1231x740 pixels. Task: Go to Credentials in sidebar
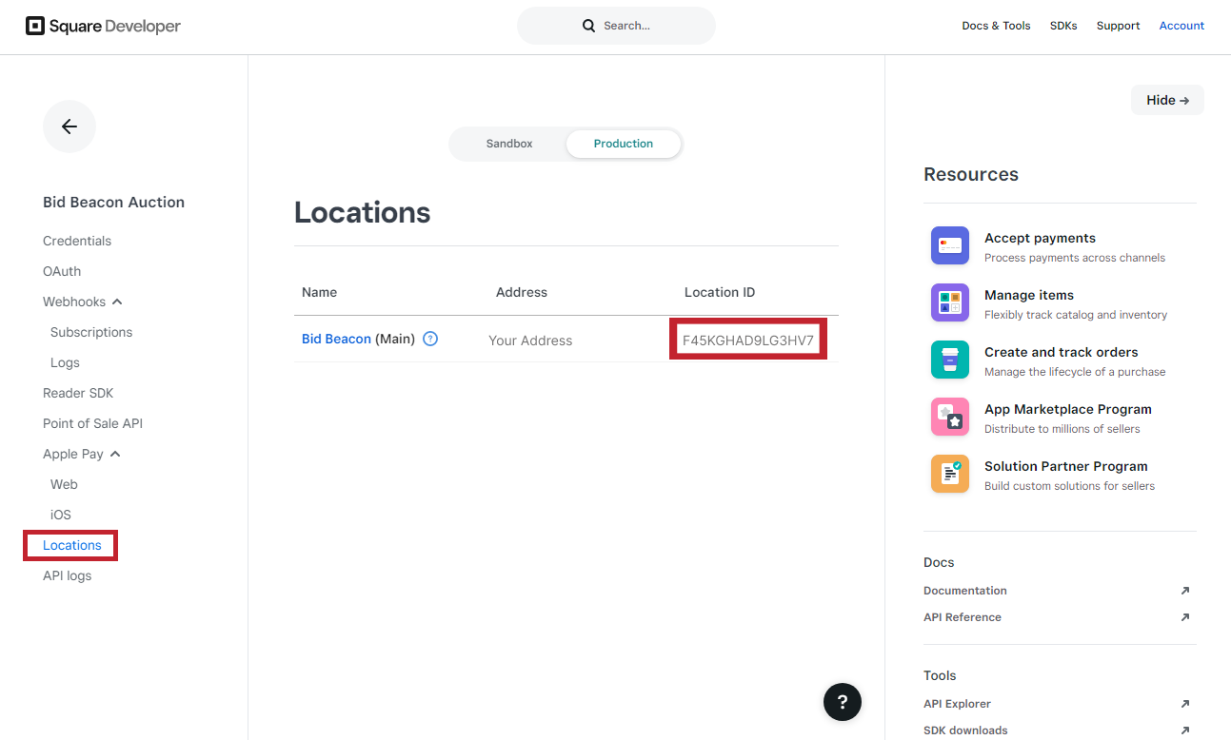[x=77, y=241]
